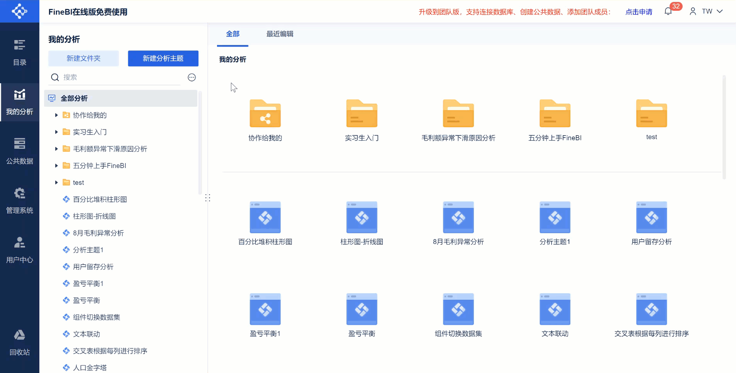Collapse the 实习生入门 folder node

coord(56,132)
